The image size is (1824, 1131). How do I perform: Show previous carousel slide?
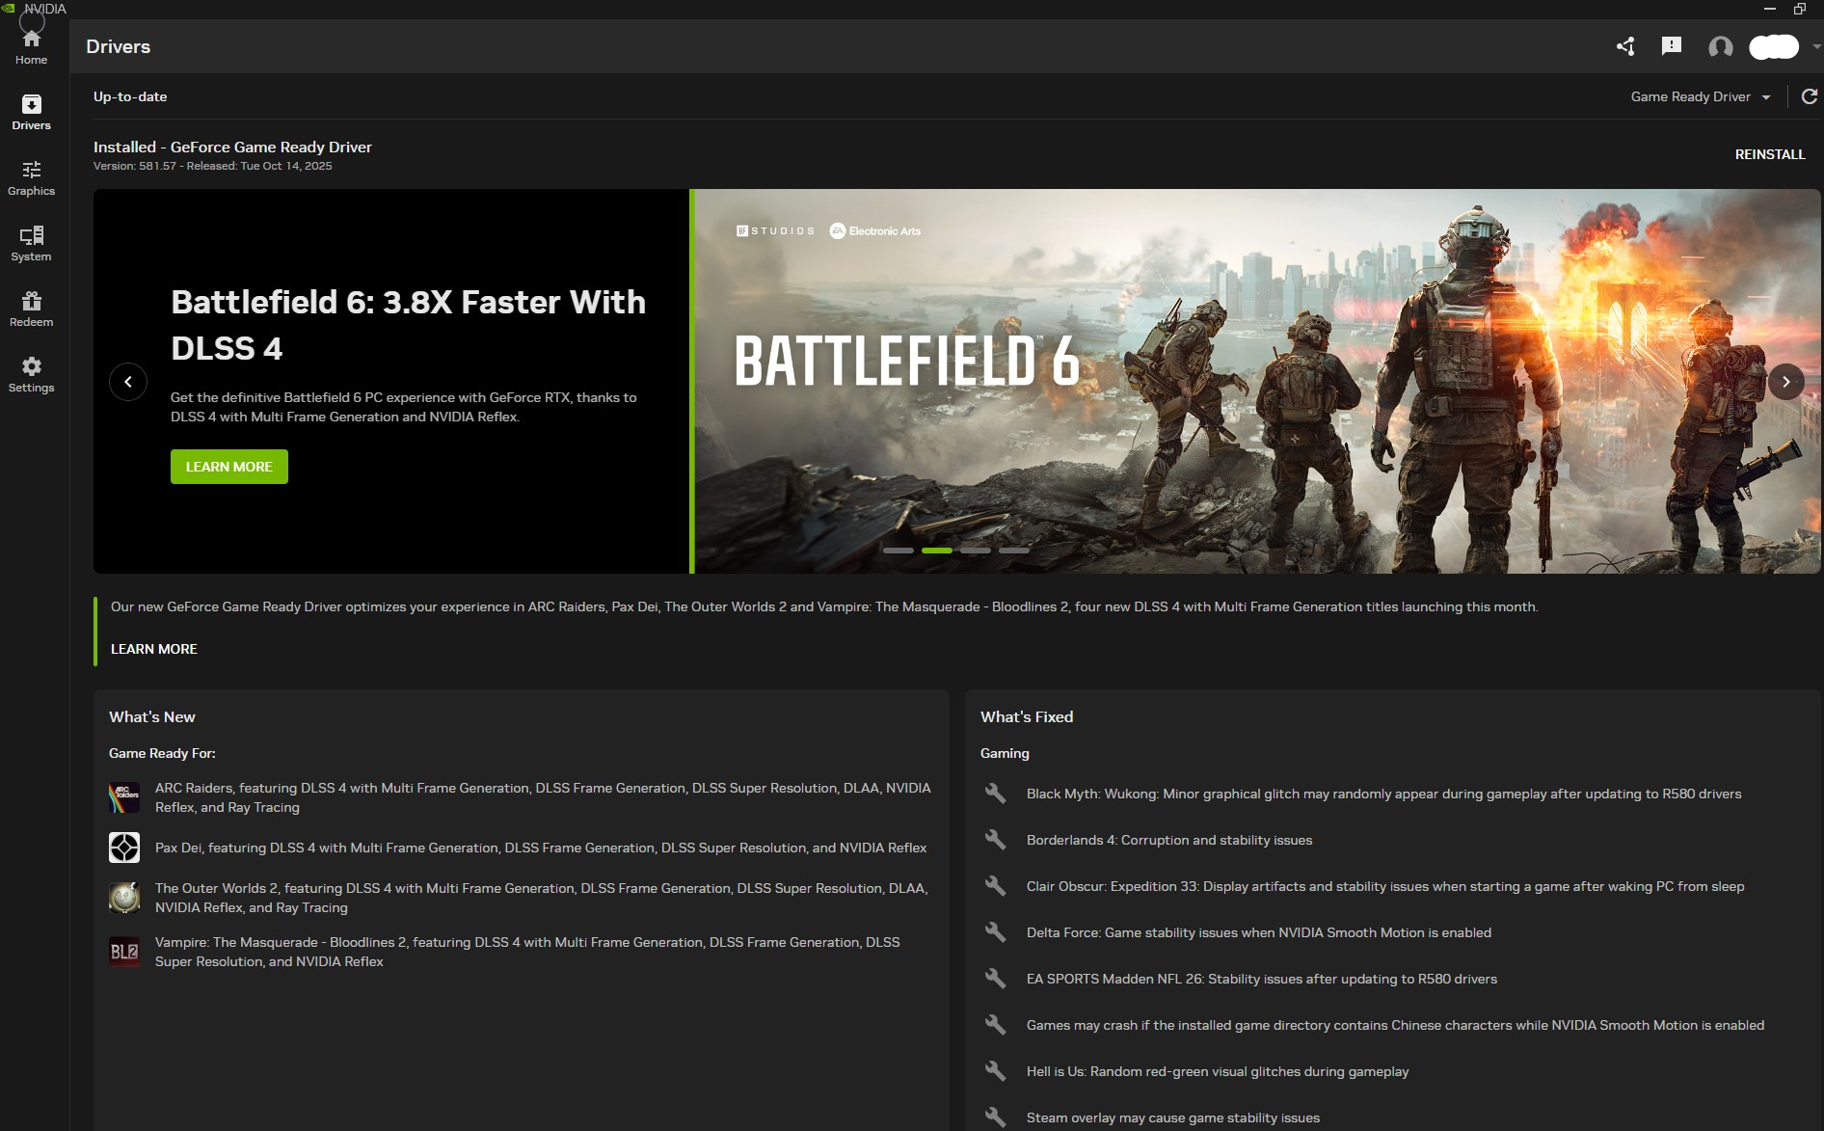pos(128,382)
